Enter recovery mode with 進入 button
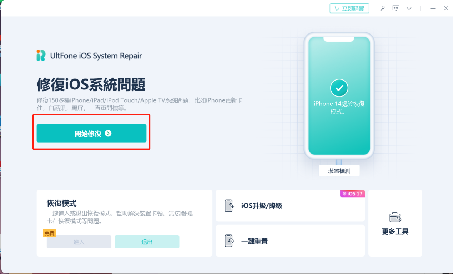Screen dimensions: 453x274 pyautogui.click(x=79, y=242)
